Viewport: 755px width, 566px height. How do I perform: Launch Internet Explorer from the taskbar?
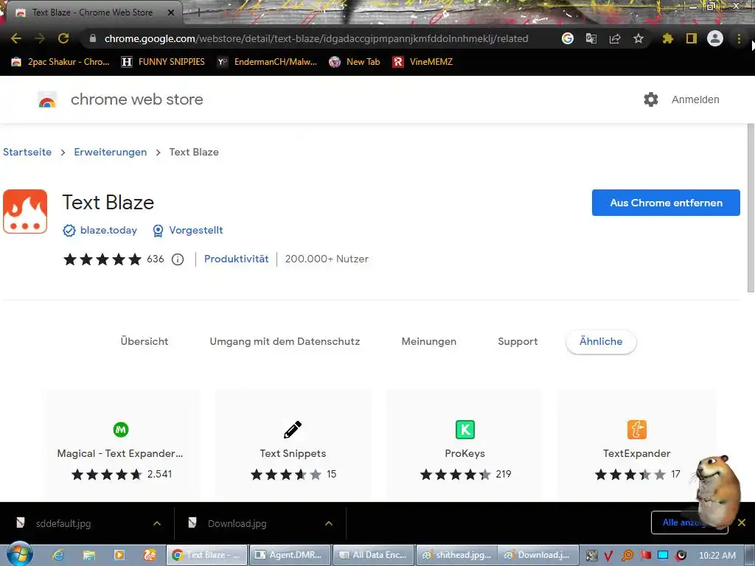[58, 555]
